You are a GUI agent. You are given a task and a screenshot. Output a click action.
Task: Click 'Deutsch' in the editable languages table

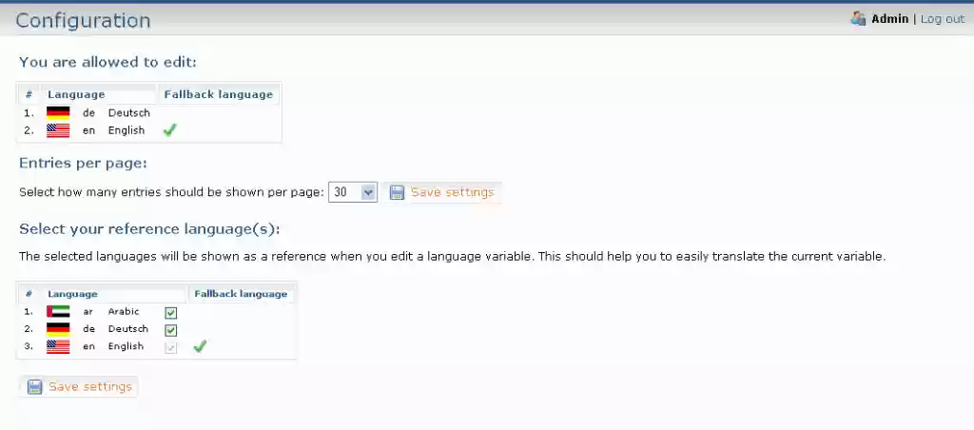coord(129,113)
